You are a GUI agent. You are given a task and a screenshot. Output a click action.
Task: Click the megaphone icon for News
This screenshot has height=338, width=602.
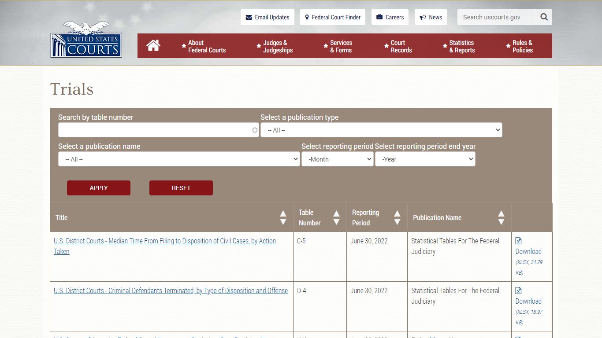click(x=423, y=17)
